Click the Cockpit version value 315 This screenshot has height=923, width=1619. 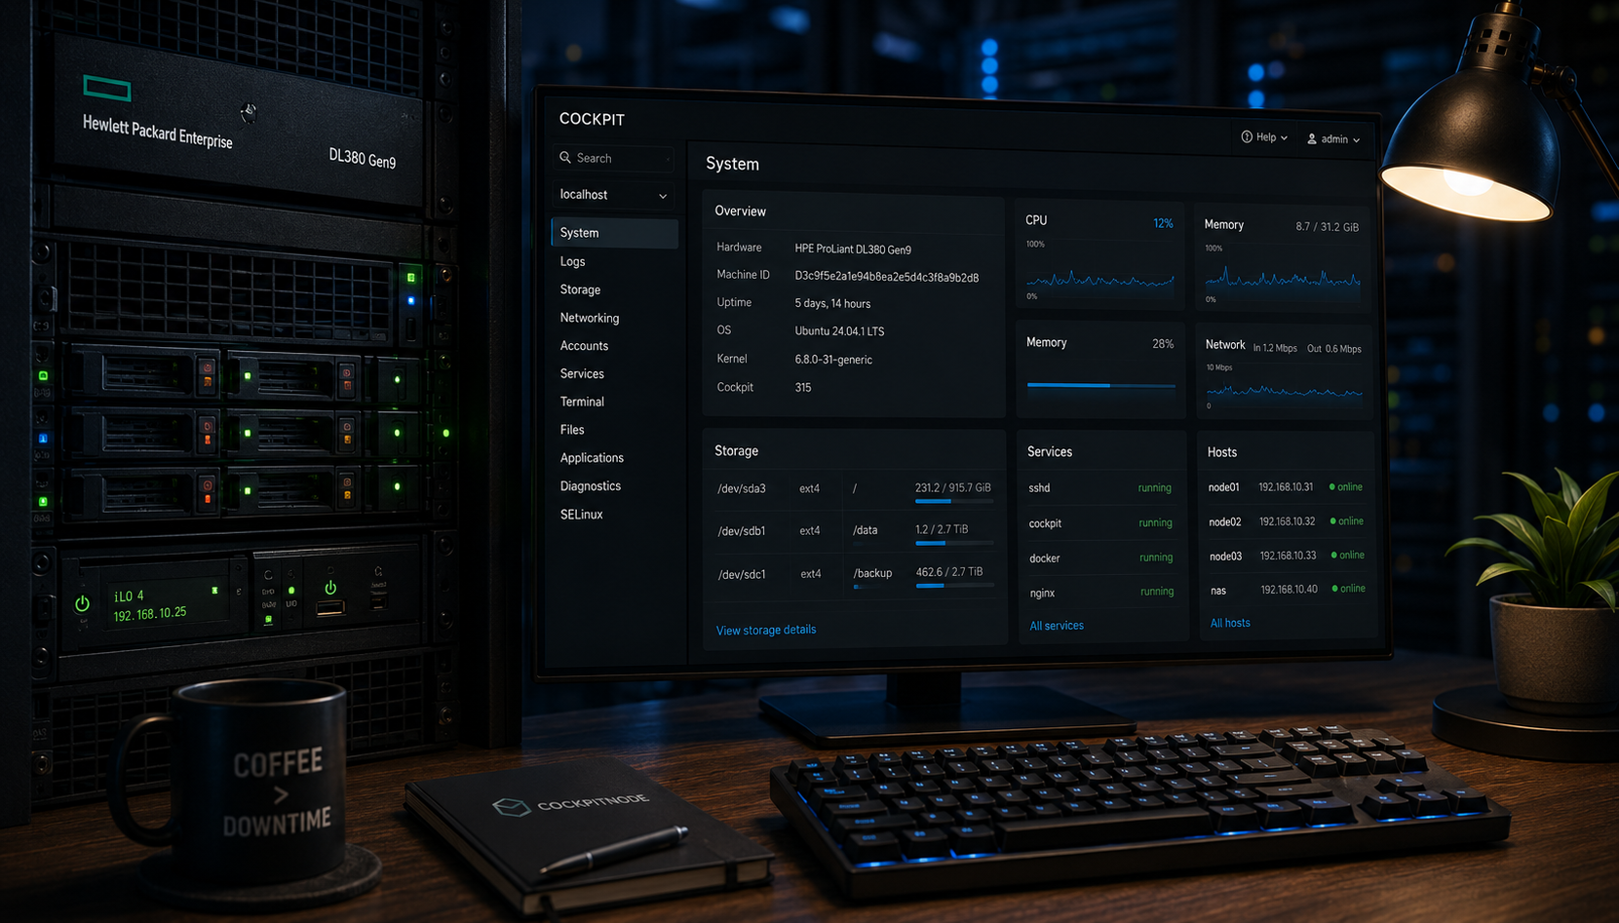[803, 388]
